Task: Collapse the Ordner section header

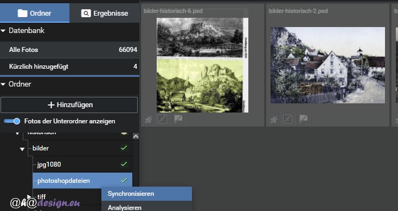Action: click(3, 84)
